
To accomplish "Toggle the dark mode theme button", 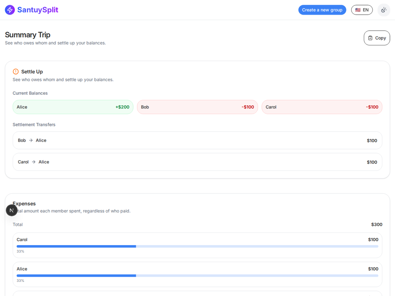I will point(384,10).
